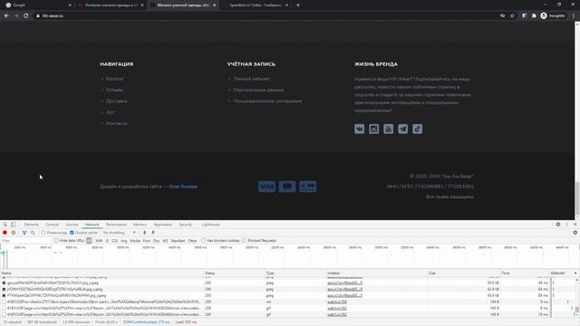Viewport: 580px width, 326px height.
Task: Click the Visa payment badge
Action: [266, 187]
